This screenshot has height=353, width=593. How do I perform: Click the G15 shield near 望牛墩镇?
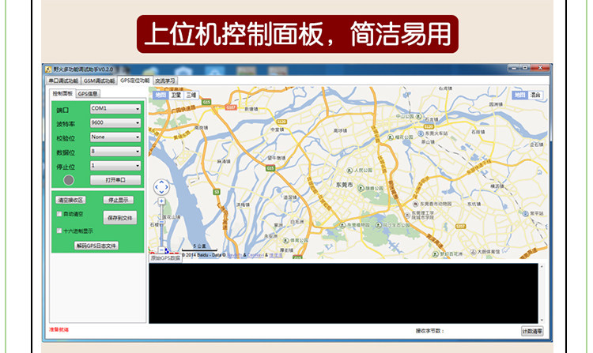(x=270, y=168)
